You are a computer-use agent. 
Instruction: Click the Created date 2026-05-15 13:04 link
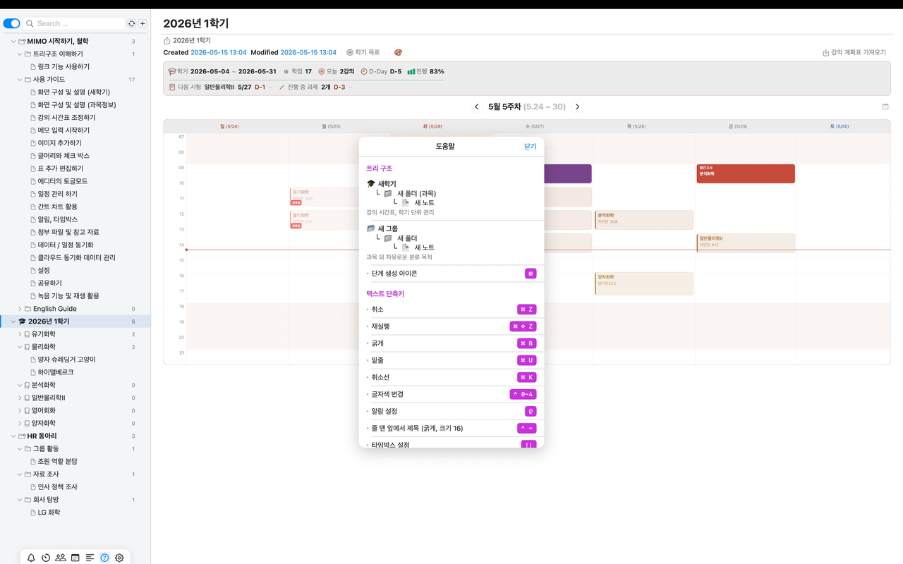pyautogui.click(x=219, y=52)
